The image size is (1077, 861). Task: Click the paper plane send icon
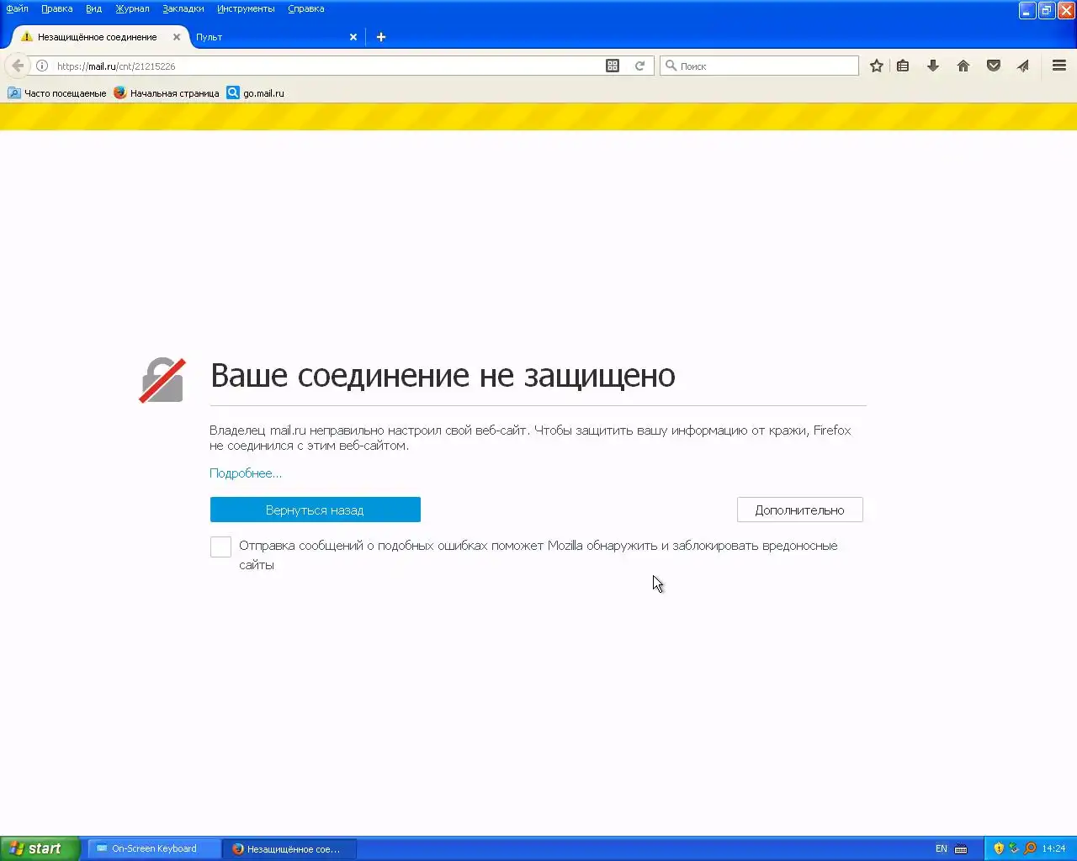coord(1023,66)
